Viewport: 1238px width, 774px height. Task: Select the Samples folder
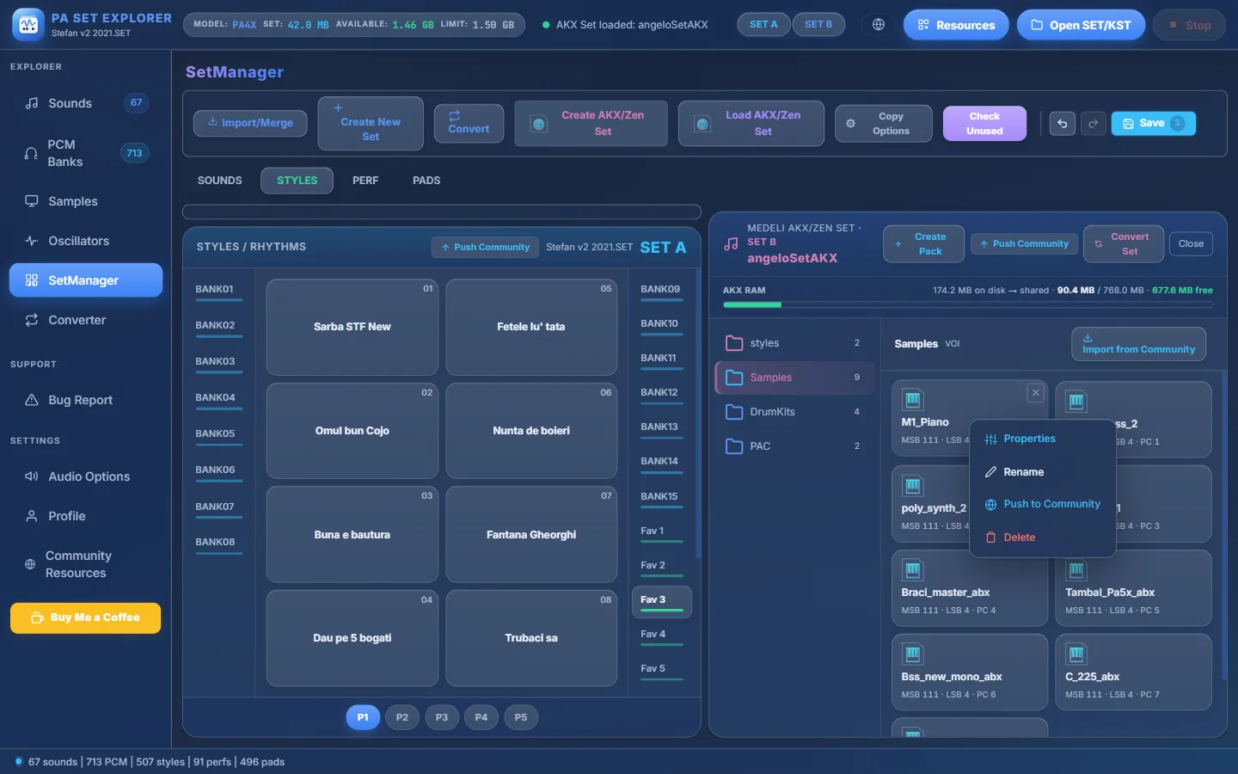[794, 378]
